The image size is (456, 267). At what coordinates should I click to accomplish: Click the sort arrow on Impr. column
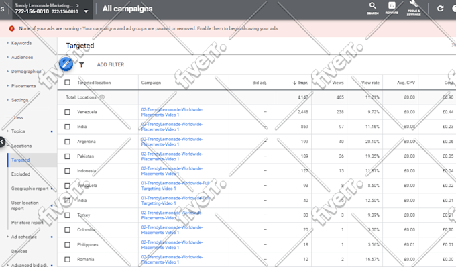tap(294, 83)
